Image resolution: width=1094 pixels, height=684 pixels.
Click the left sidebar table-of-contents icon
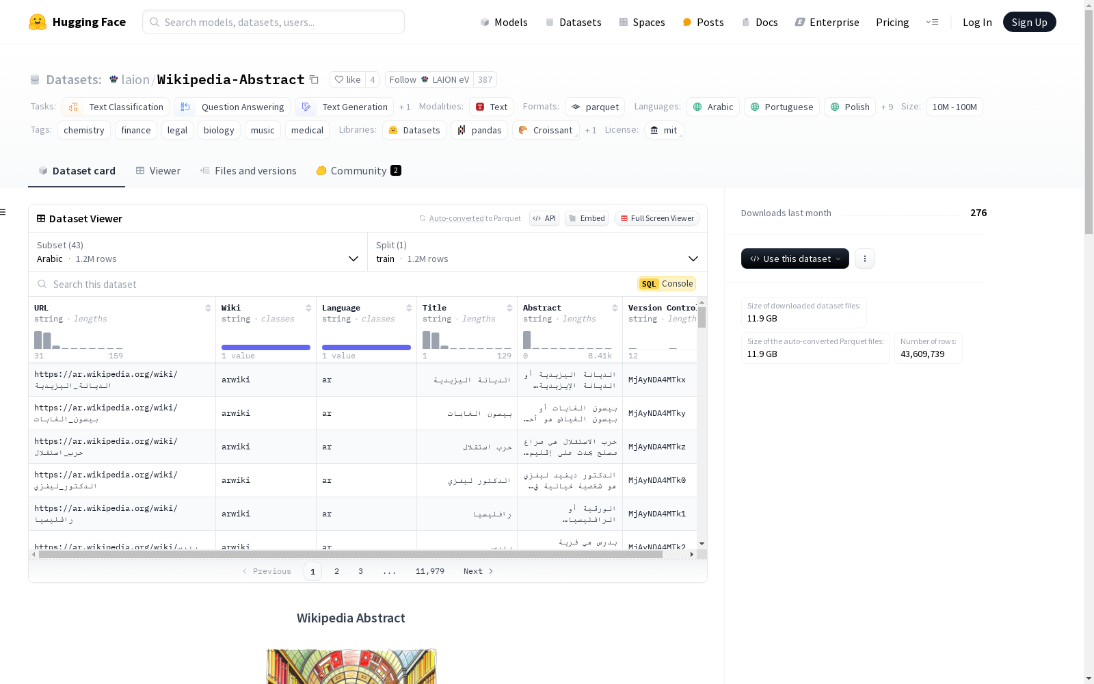[3, 212]
